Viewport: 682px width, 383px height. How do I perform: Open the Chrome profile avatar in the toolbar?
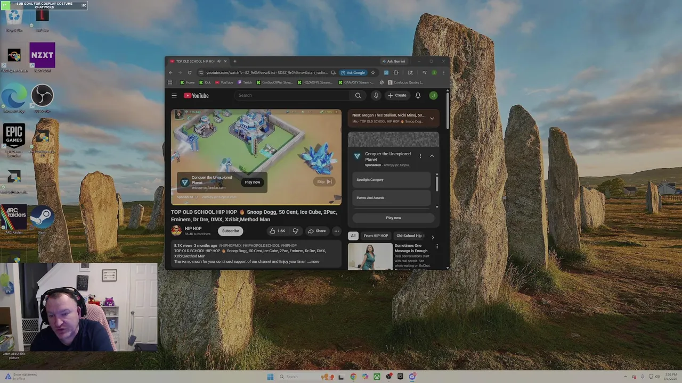point(434,73)
